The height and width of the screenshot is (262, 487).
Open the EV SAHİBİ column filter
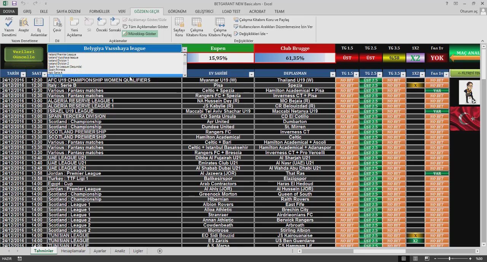(x=251, y=74)
